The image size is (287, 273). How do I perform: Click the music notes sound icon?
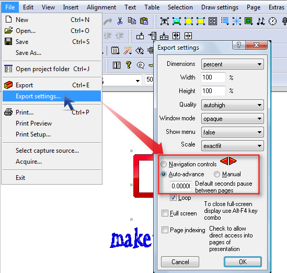coord(261,21)
